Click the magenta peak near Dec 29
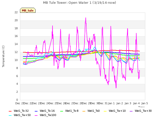The image size is (160, 120). point(86,18)
